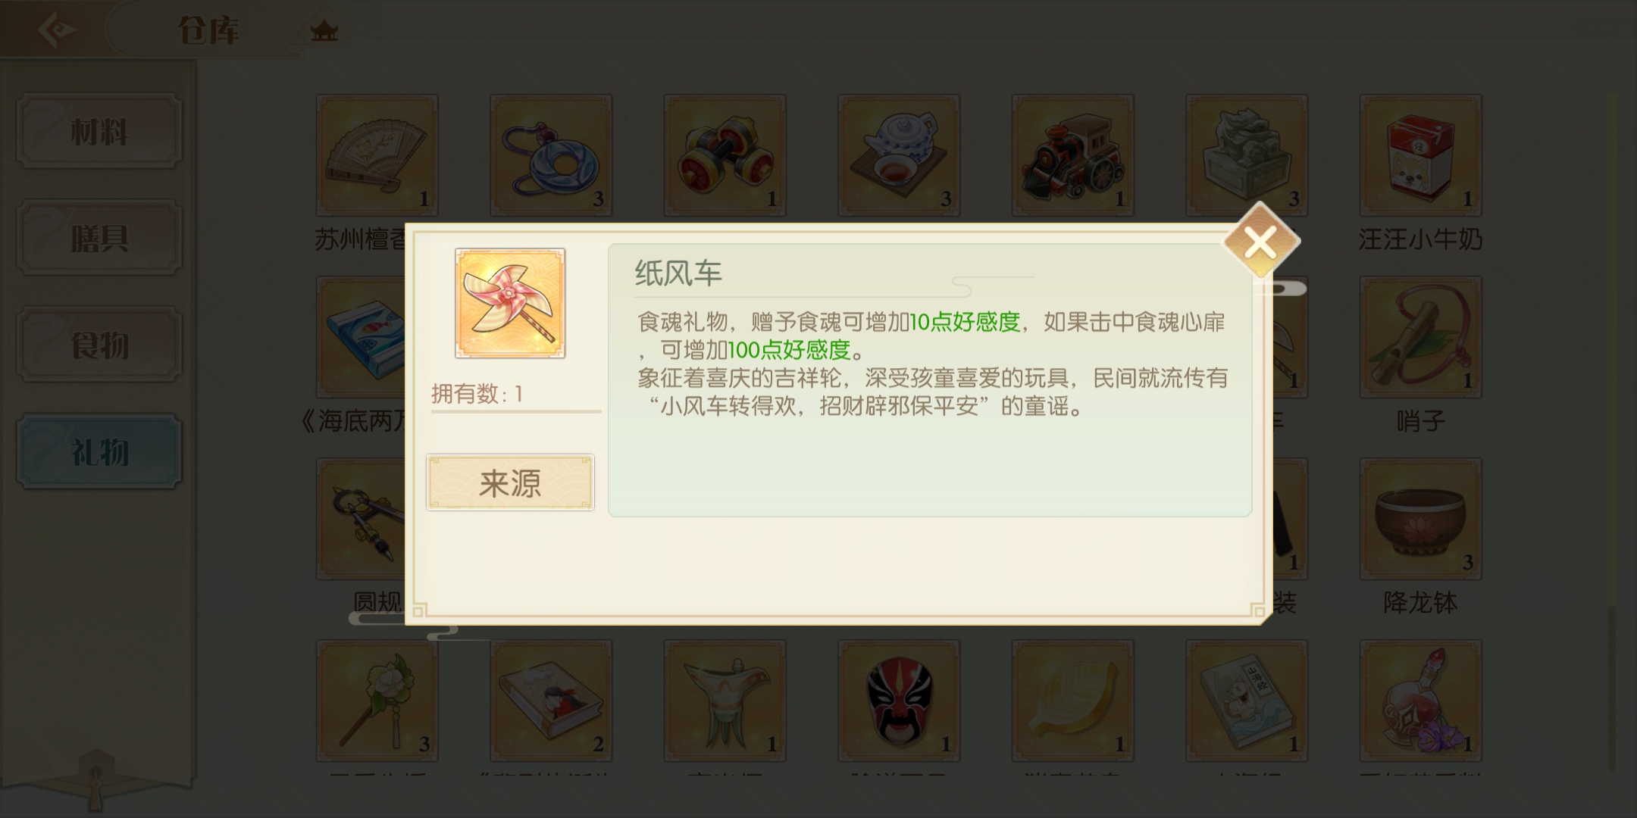1637x818 pixels.
Task: Choose the flower hairpin gift
Action: tap(377, 701)
